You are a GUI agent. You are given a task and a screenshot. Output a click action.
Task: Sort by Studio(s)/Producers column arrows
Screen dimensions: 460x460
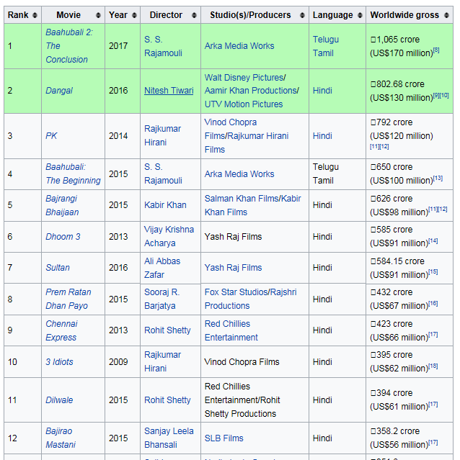point(302,15)
